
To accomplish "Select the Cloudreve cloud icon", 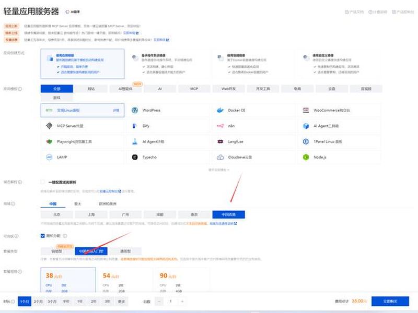I will 220,157.
